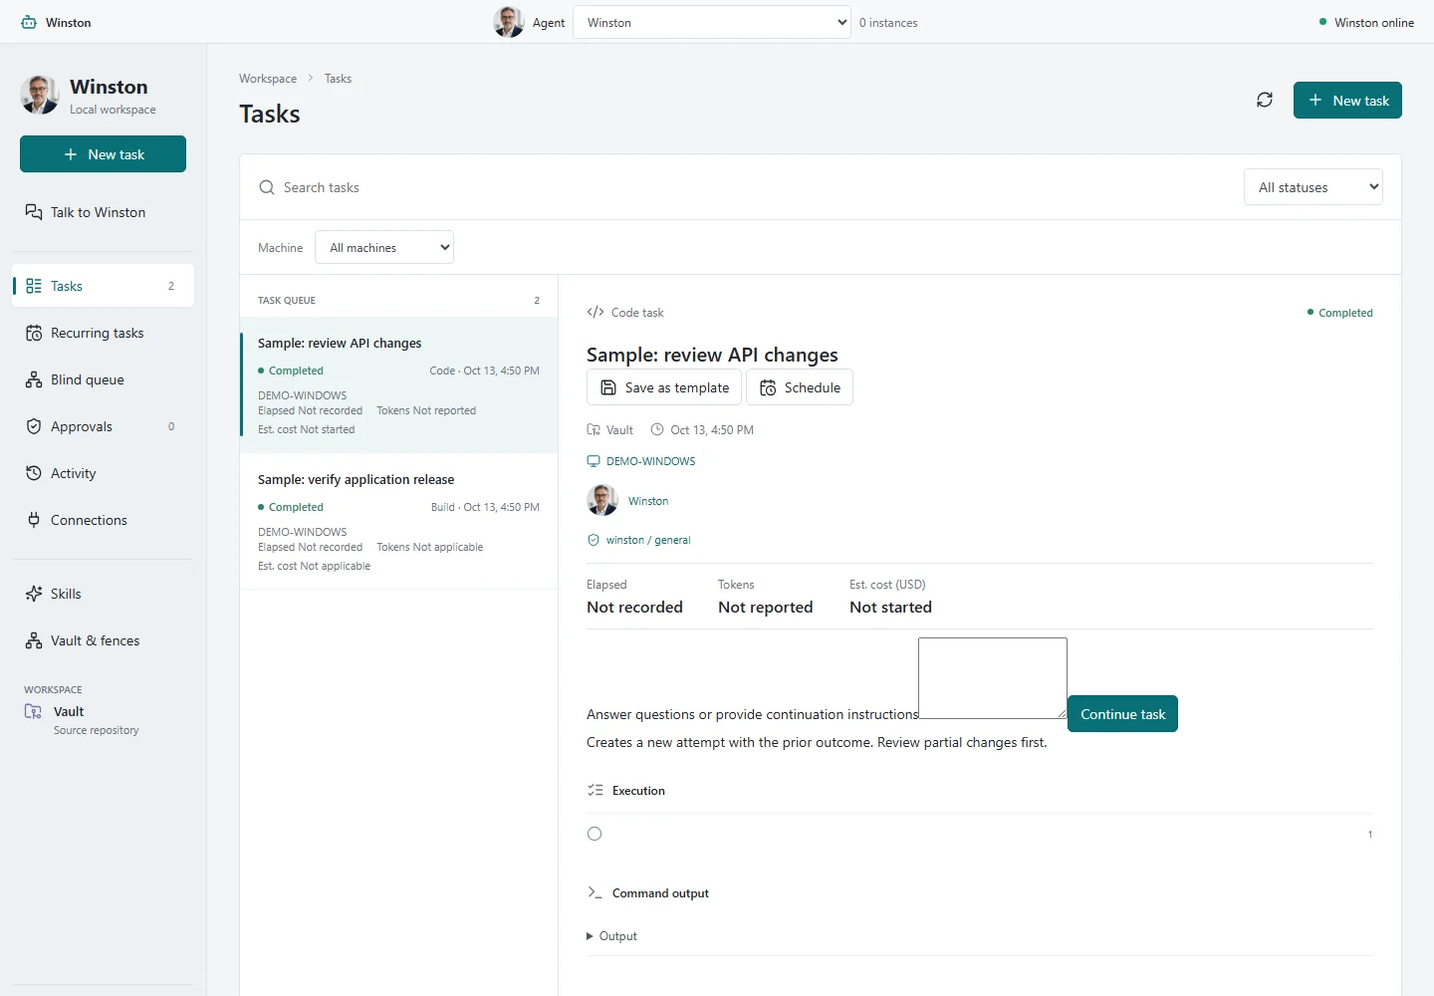Click New task button in header
Screen dimensions: 1434x996
1347,100
